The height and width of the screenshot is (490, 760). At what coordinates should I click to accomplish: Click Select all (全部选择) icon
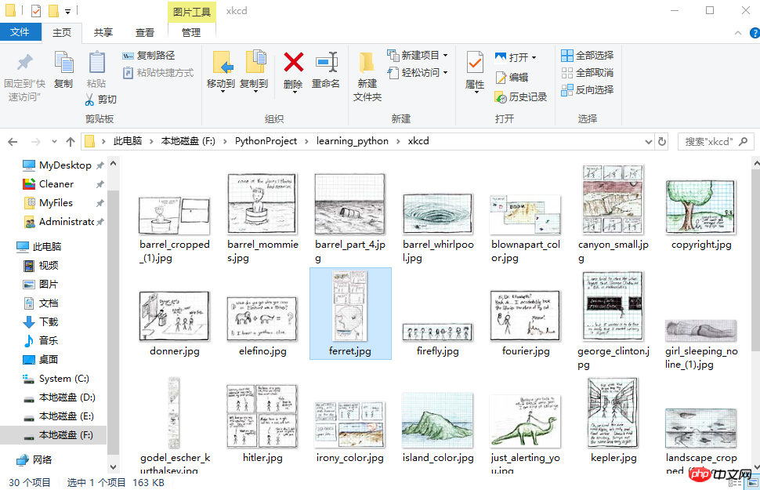pos(567,56)
